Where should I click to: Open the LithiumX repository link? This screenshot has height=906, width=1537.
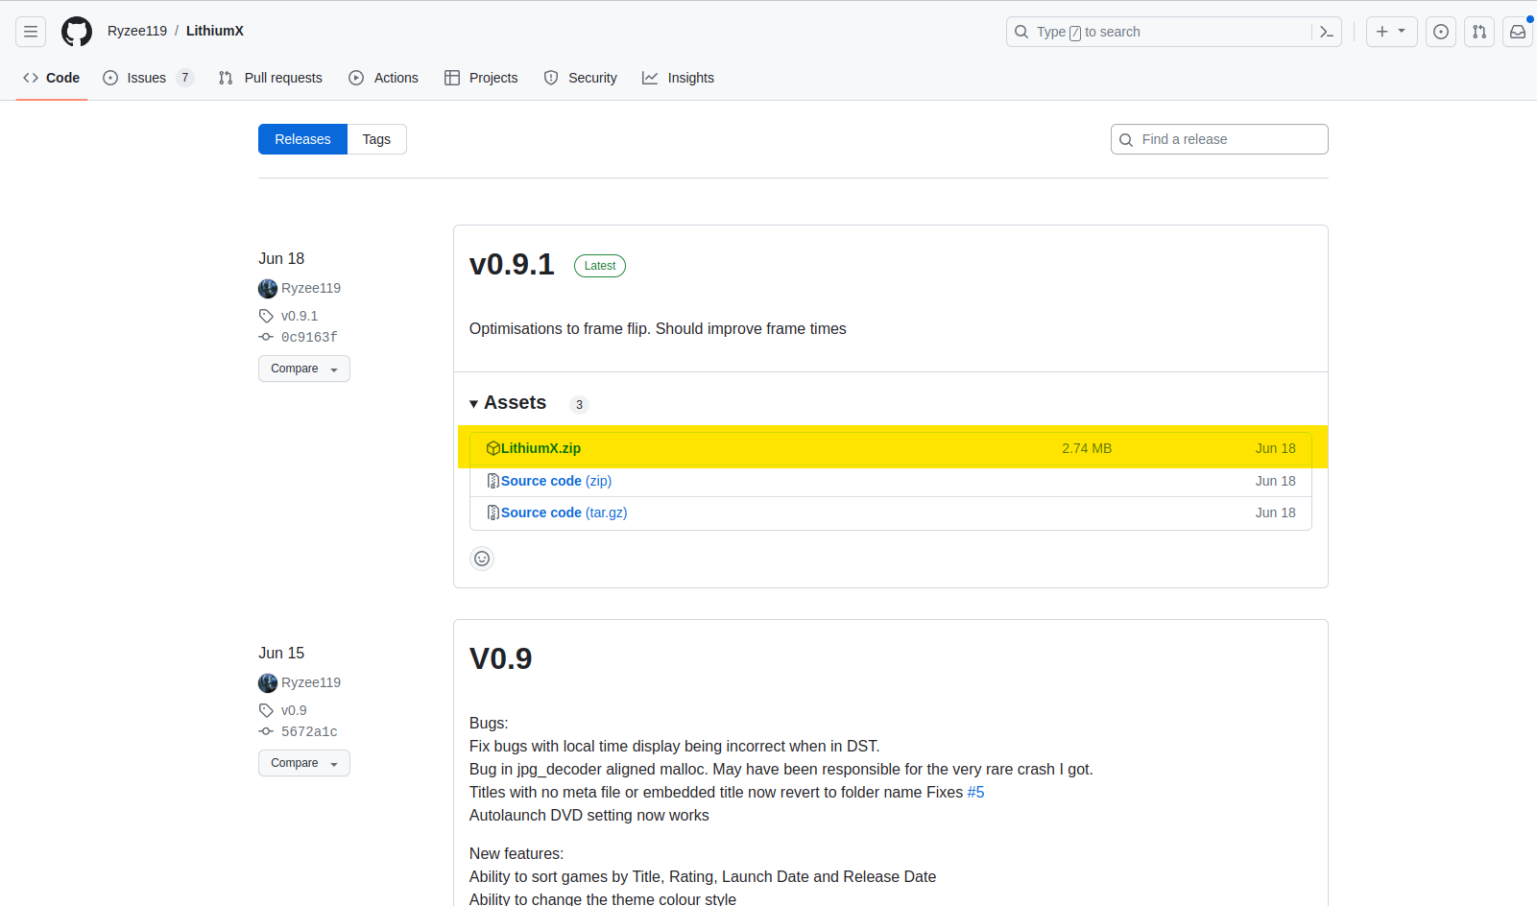pos(215,31)
